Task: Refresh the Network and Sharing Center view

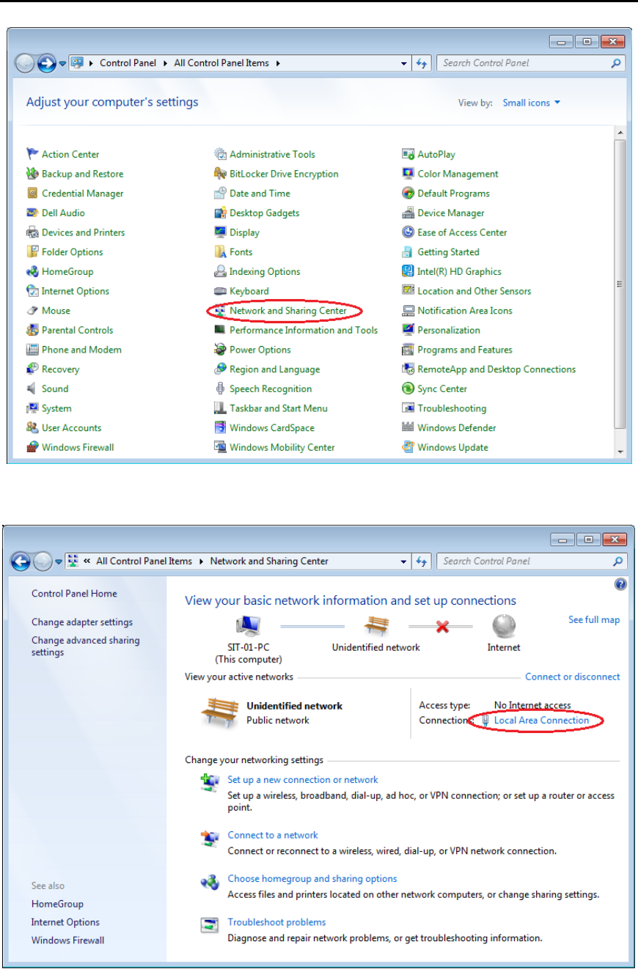Action: point(422,561)
